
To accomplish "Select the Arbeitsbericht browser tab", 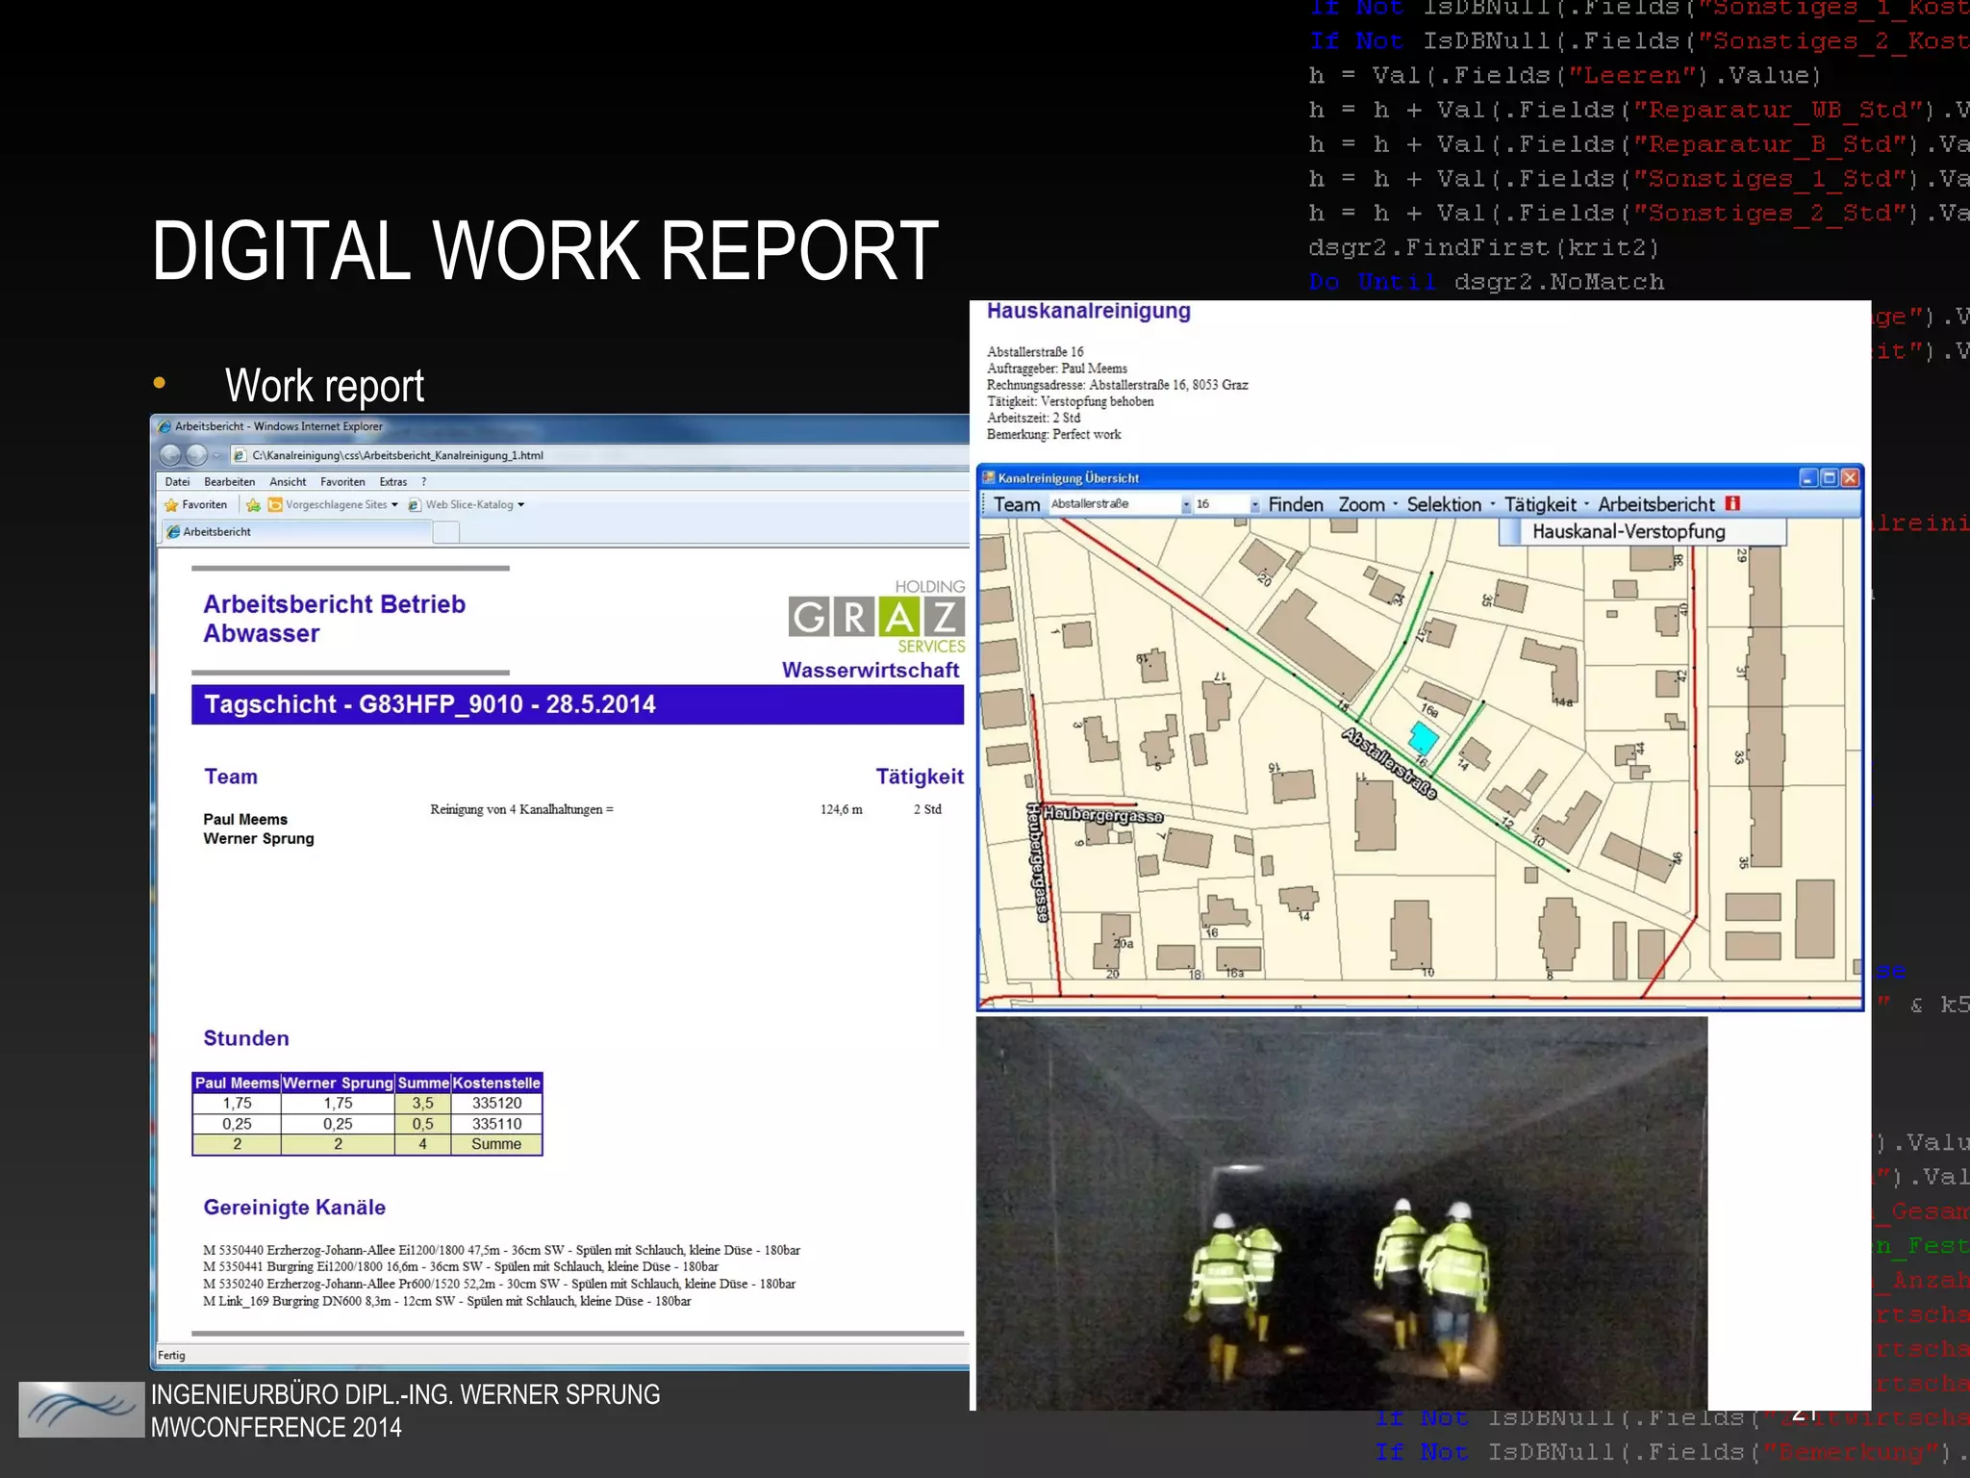I will (x=296, y=532).
